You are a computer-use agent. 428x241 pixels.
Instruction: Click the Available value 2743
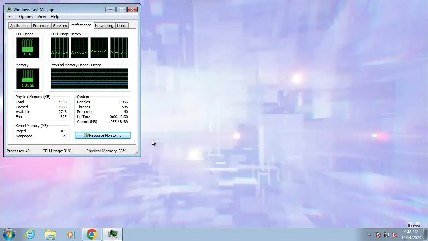click(x=62, y=112)
